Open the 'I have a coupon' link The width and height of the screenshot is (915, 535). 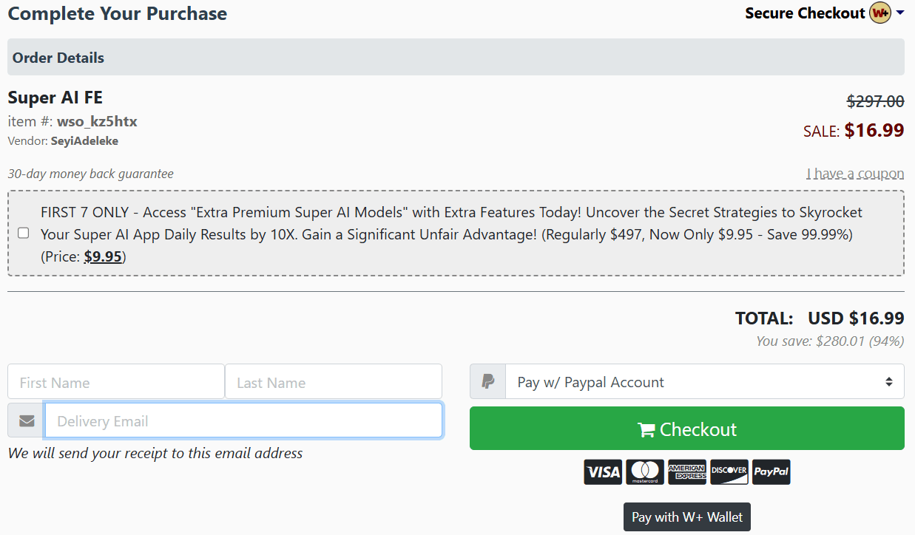855,173
